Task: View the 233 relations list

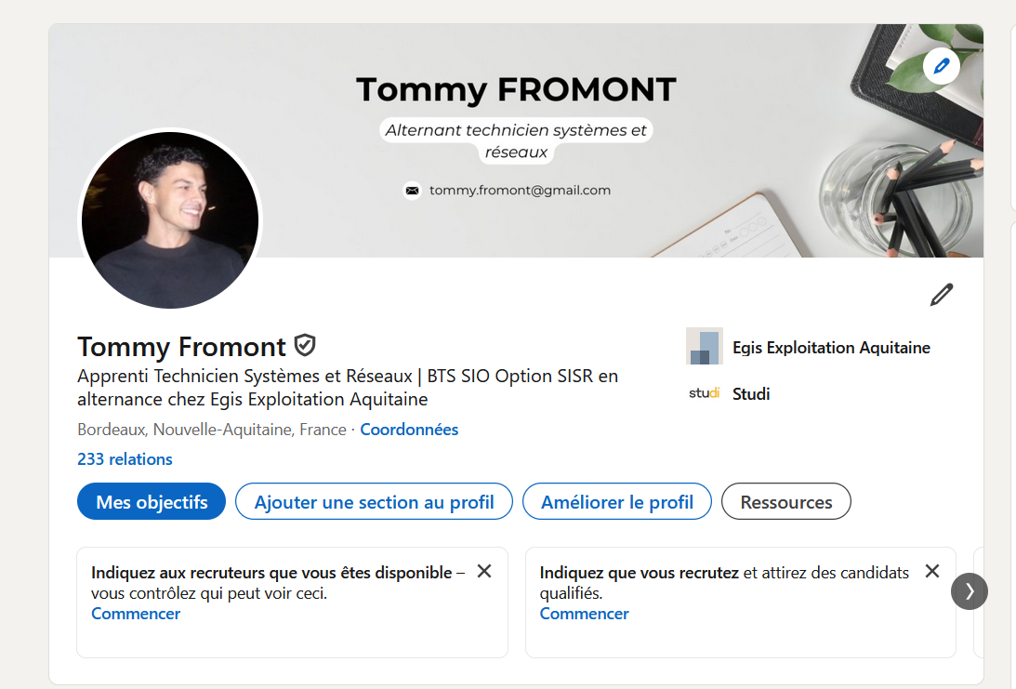Action: point(125,458)
